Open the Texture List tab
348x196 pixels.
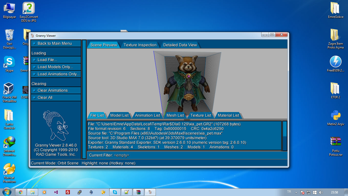[x=201, y=115]
